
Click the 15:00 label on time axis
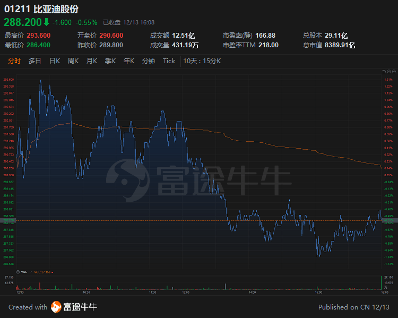(x=318, y=293)
